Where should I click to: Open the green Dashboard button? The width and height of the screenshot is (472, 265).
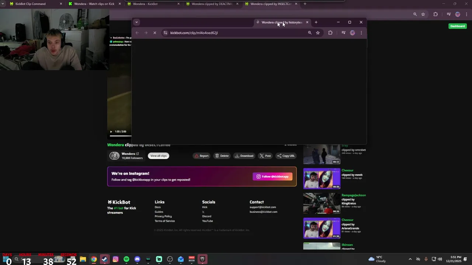[x=457, y=26]
